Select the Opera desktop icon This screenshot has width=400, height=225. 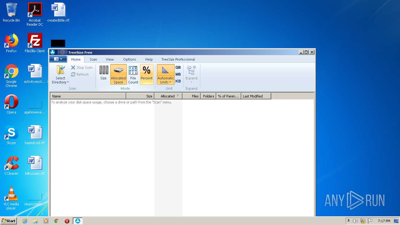(11, 104)
